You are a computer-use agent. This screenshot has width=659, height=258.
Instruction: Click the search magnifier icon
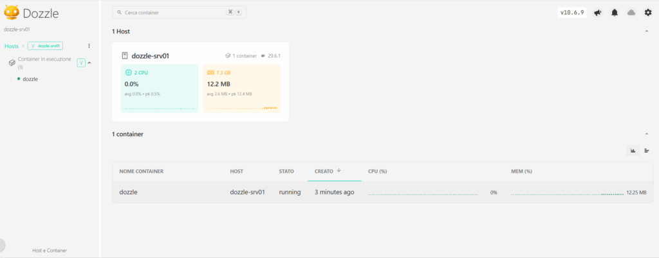pos(119,13)
